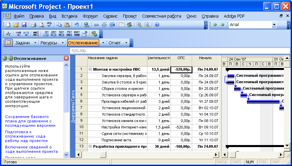The height and width of the screenshot is (166, 292).
Task: Update tasks as scheduled icon
Action: [18, 34]
